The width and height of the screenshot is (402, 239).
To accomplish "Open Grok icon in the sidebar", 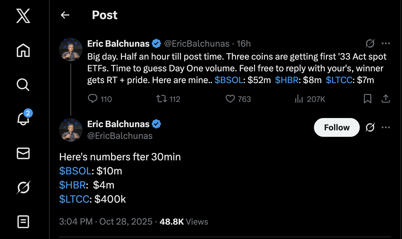I will 23,187.
